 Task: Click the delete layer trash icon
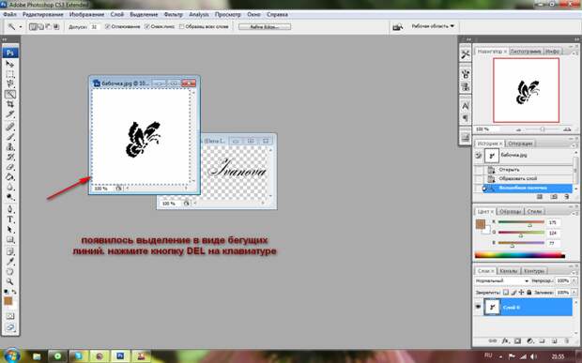point(567,340)
